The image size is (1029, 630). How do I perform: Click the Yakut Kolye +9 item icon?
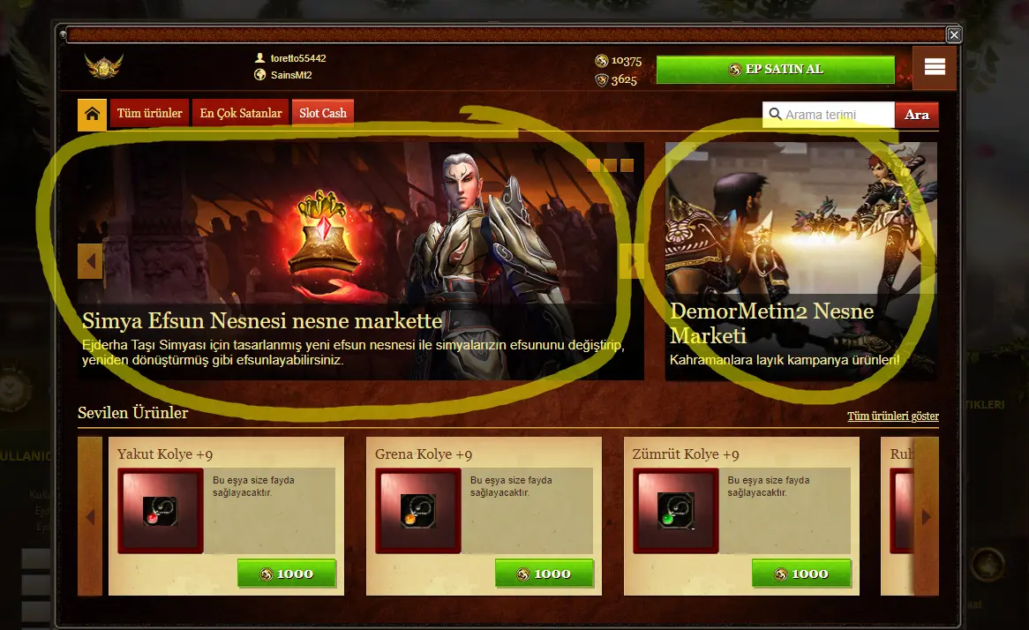[x=160, y=511]
